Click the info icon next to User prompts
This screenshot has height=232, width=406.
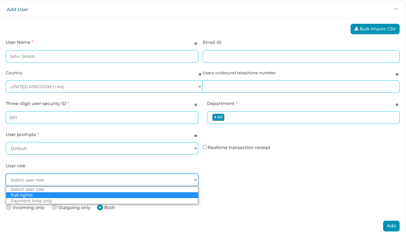196,135
